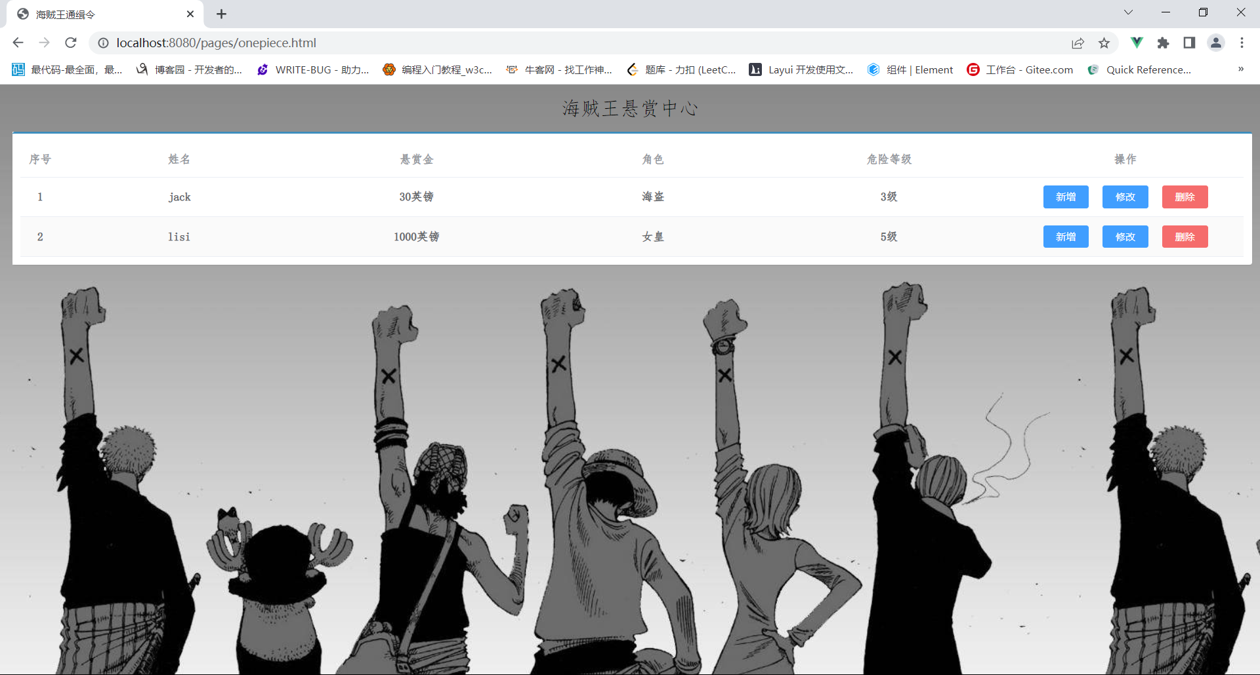The width and height of the screenshot is (1260, 675).
Task: Restore down the browser window
Action: click(1203, 12)
